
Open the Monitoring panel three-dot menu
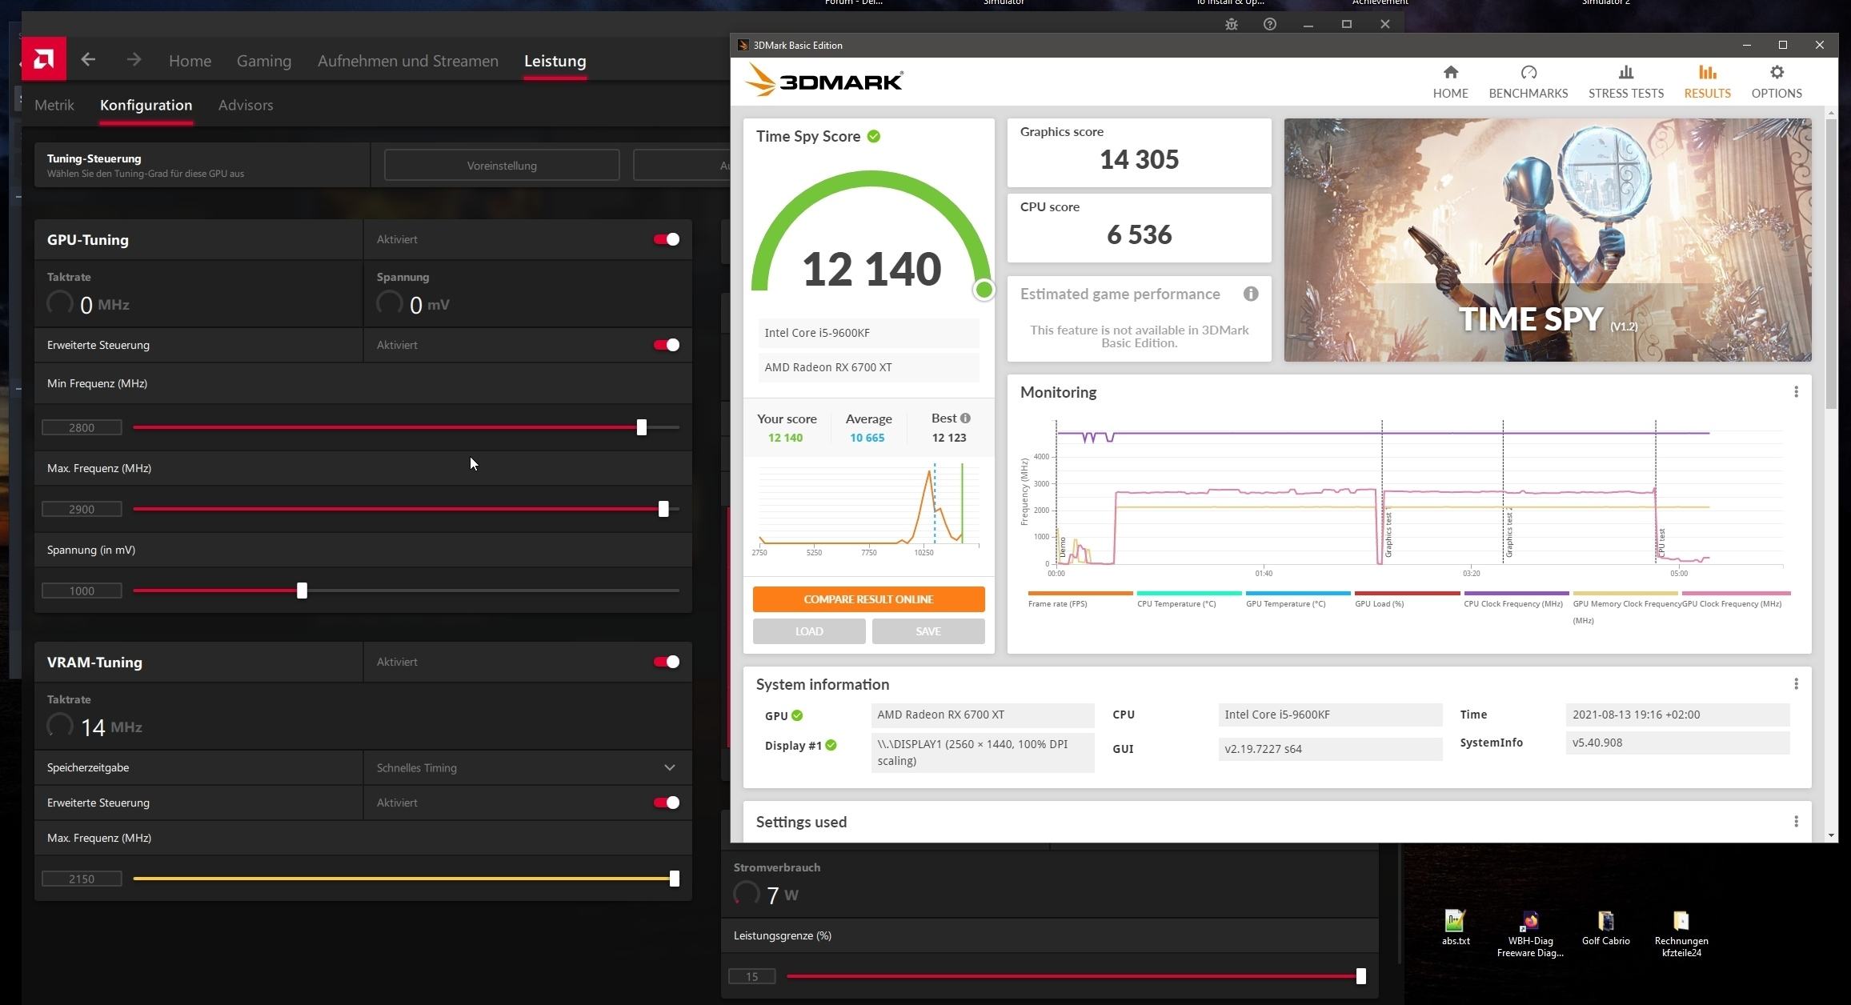[x=1796, y=391]
